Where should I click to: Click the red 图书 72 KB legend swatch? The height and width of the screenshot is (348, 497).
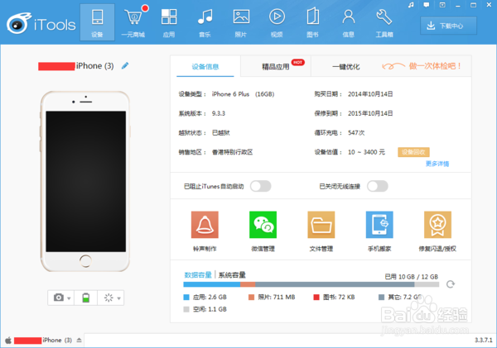coord(316,297)
